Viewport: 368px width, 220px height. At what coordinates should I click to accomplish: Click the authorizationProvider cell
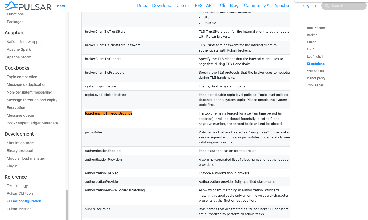(x=138, y=181)
